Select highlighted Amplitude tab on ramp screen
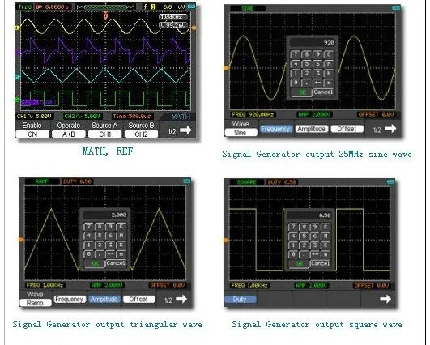The height and width of the screenshot is (345, 430). [x=104, y=299]
